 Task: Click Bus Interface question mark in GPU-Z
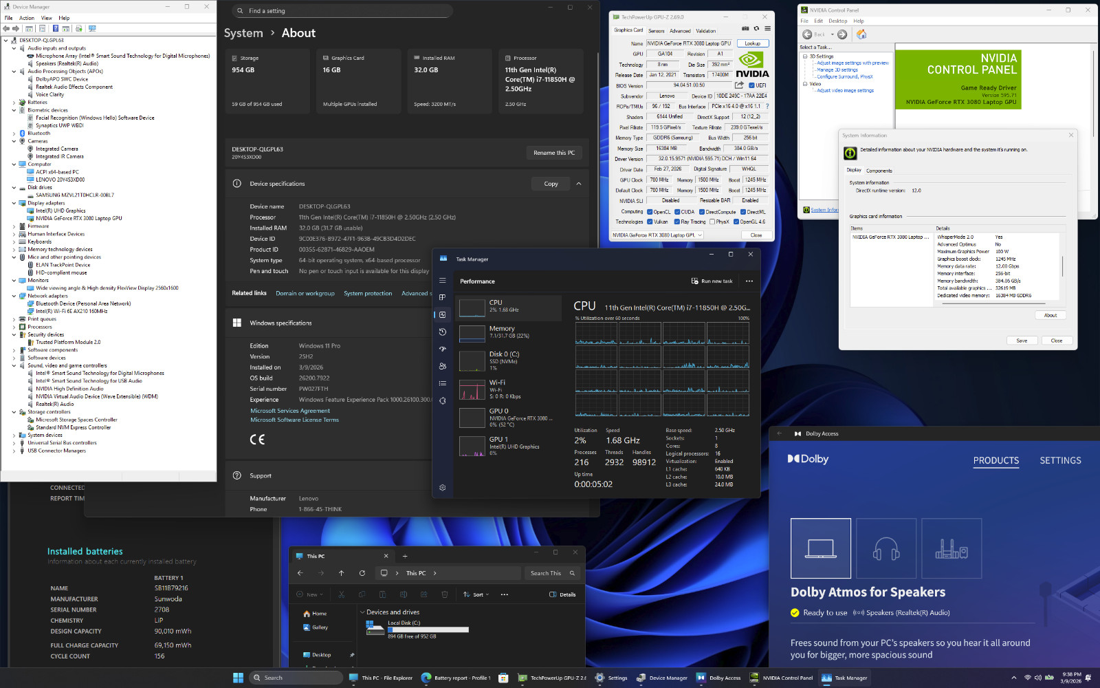click(x=767, y=106)
